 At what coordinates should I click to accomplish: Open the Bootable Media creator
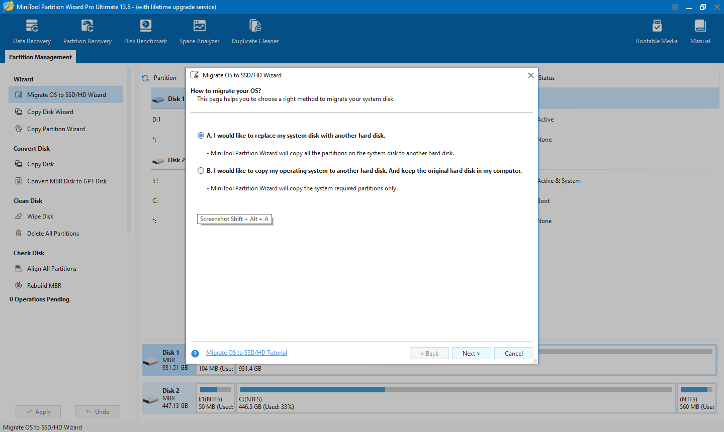[x=657, y=30]
